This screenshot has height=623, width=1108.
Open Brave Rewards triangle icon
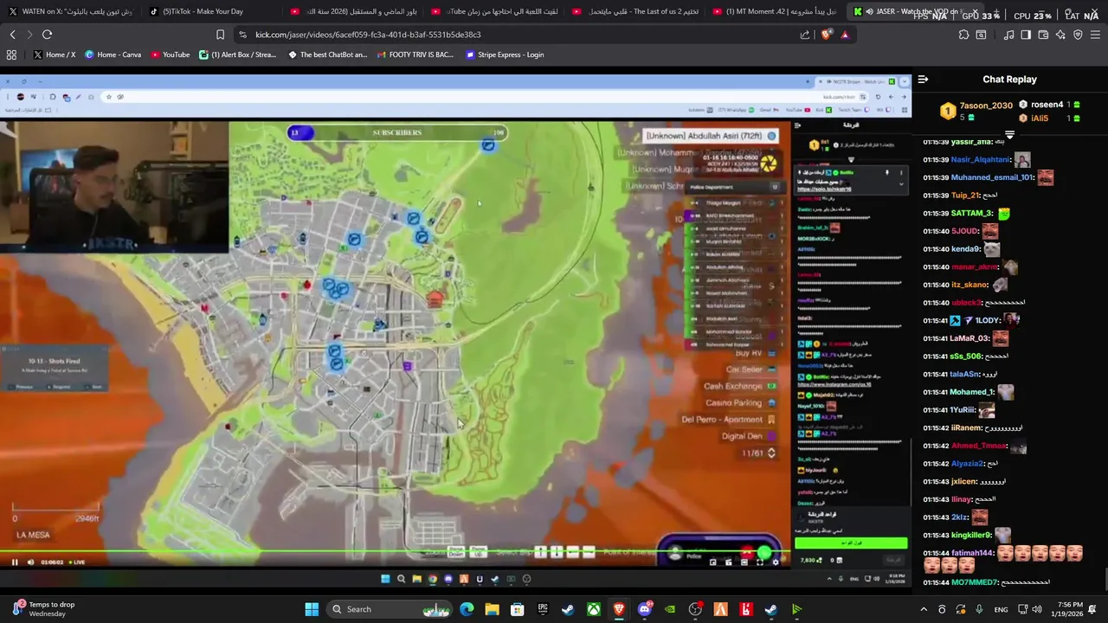pos(845,35)
